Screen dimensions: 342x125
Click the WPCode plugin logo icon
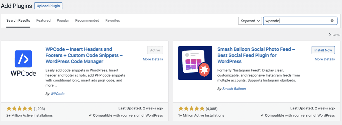point(23,63)
